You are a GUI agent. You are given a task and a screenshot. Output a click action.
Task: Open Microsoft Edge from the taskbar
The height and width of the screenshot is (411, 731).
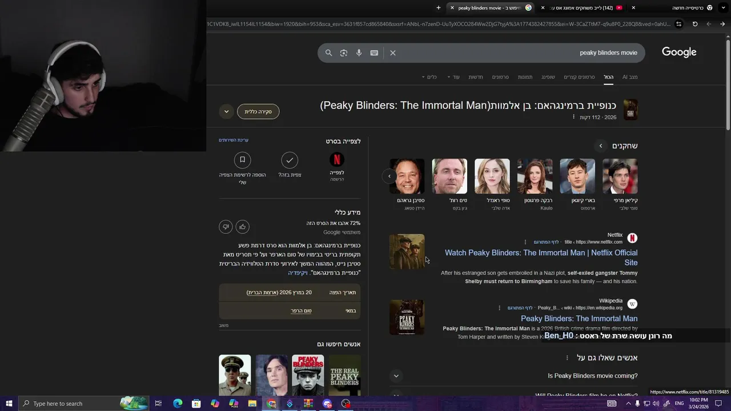(178, 404)
